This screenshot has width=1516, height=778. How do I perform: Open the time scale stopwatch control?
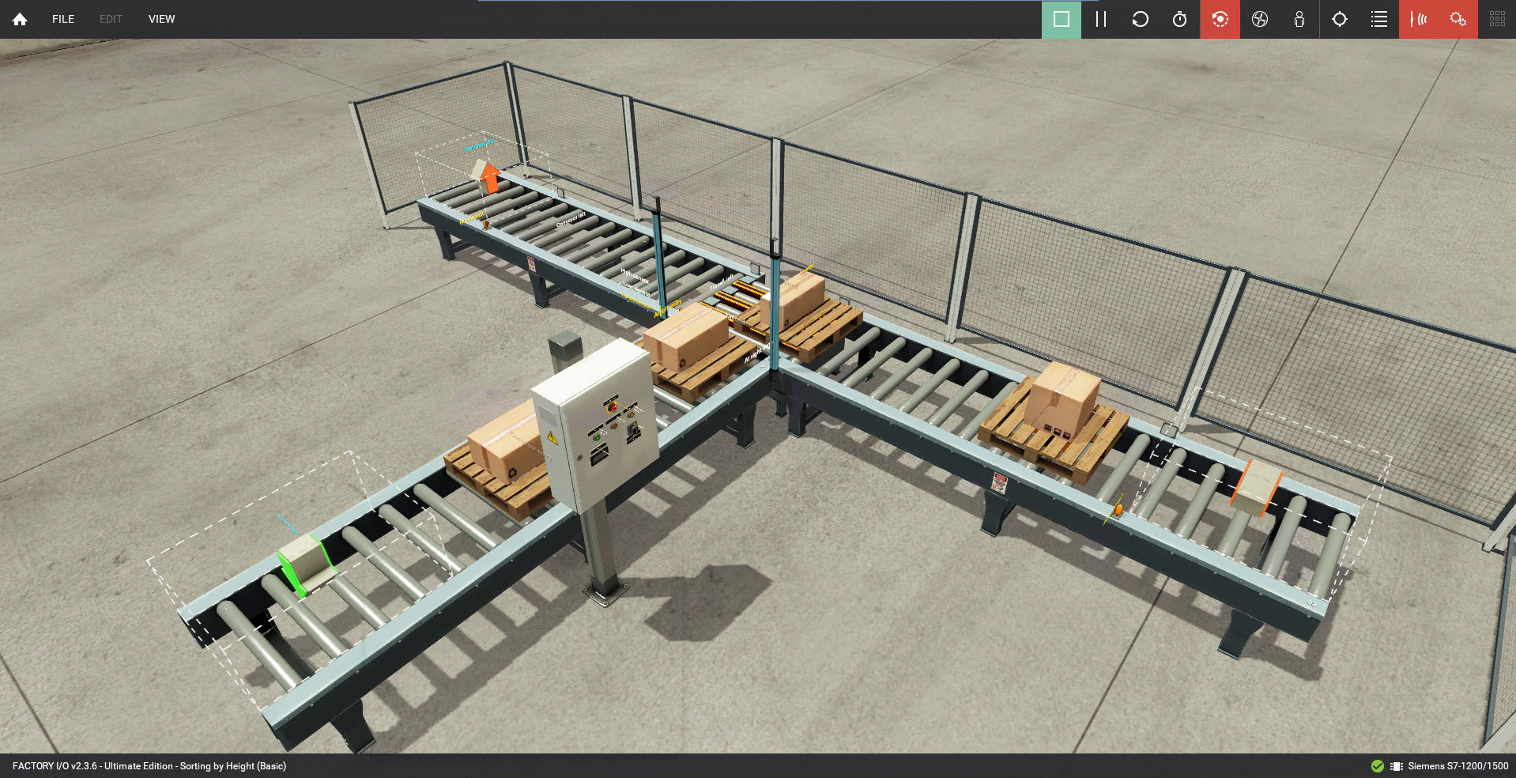click(x=1179, y=19)
